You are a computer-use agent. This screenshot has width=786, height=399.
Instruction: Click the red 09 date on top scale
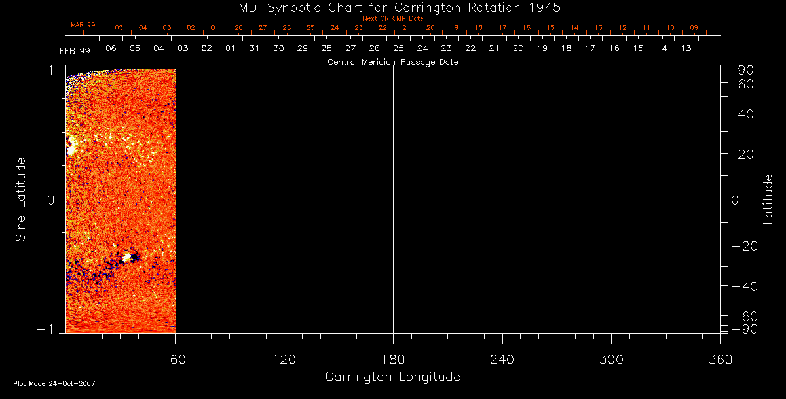[x=694, y=28]
